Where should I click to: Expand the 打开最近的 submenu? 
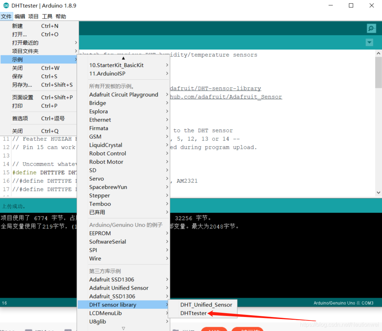pos(39,43)
